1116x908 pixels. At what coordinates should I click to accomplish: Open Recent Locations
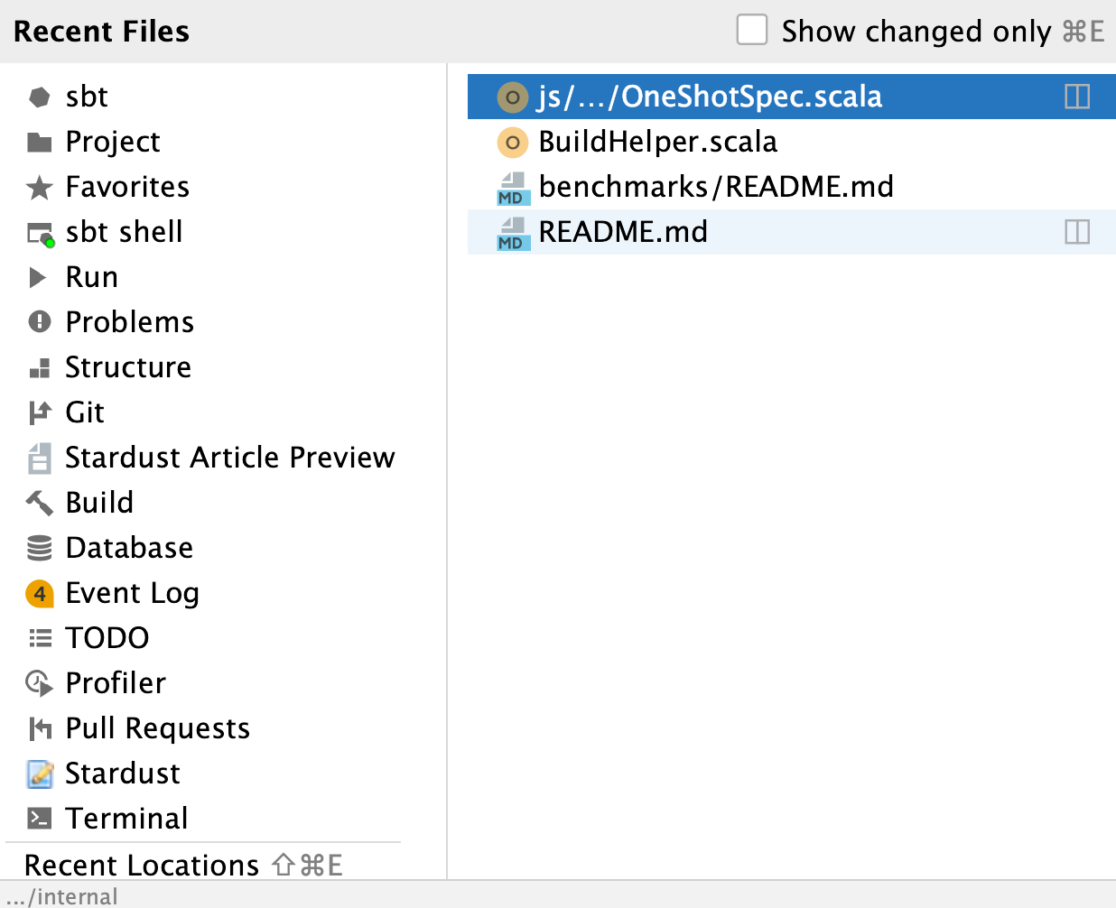141,865
